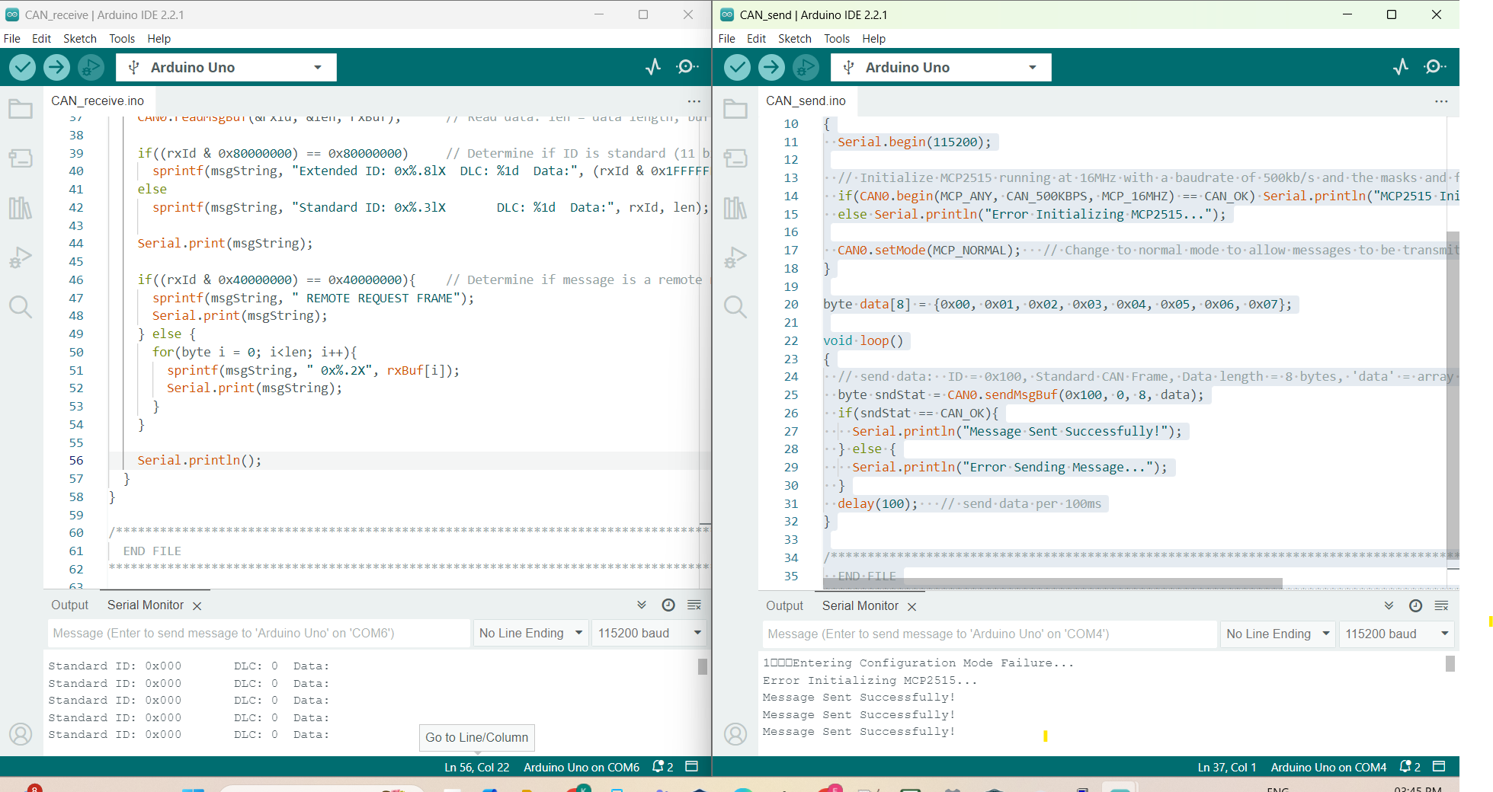Toggle autoscroll in CAN_receive serial monitor

[x=642, y=605]
